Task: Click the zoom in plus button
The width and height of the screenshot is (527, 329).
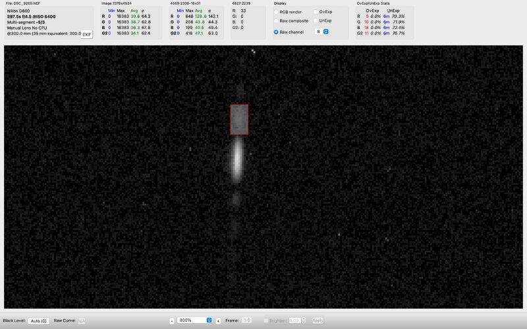Action: [218, 320]
